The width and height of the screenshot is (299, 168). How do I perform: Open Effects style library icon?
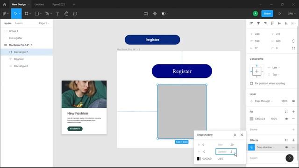pyautogui.click(x=286, y=140)
